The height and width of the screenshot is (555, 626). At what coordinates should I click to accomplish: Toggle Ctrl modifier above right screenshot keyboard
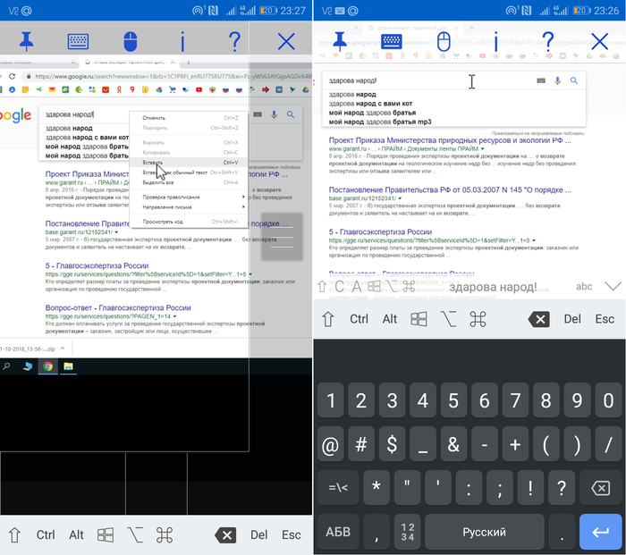359,319
